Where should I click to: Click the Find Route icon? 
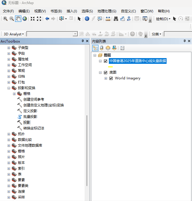coord(122,19)
